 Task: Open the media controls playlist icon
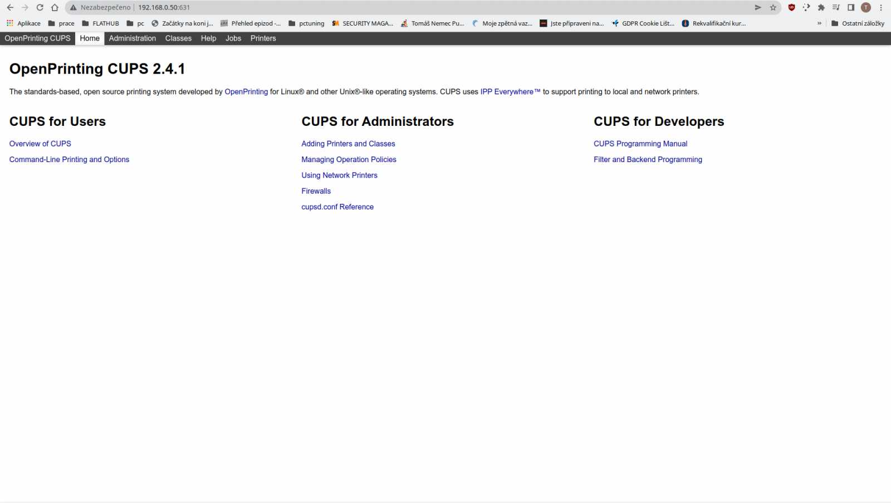[x=836, y=7]
